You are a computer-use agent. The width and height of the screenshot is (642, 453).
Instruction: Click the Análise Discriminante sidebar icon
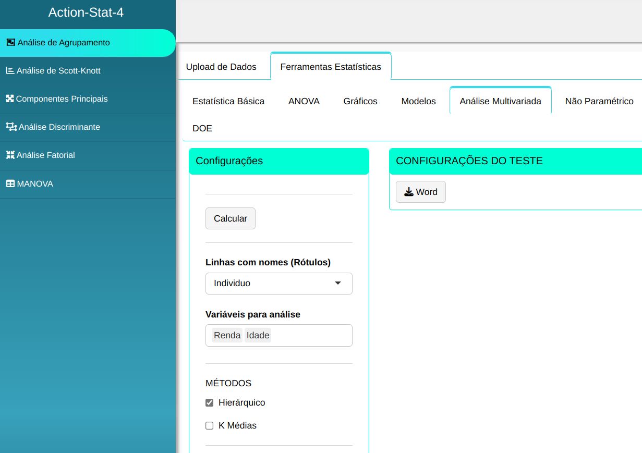coord(11,127)
